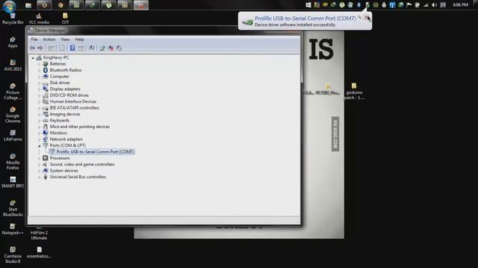This screenshot has width=478, height=268.
Task: Click the Update driver software toolbar icon
Action: [102, 48]
